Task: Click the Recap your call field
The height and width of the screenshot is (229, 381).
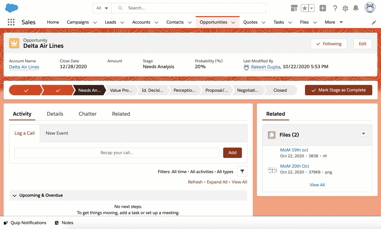Action: coord(117,152)
